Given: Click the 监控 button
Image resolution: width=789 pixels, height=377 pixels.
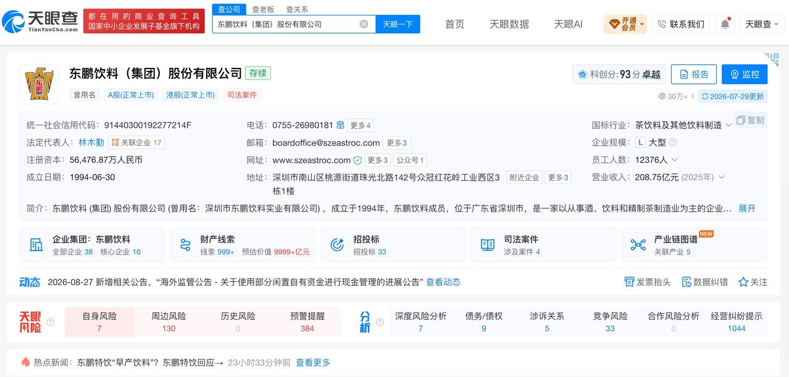Looking at the screenshot, I should 745,74.
